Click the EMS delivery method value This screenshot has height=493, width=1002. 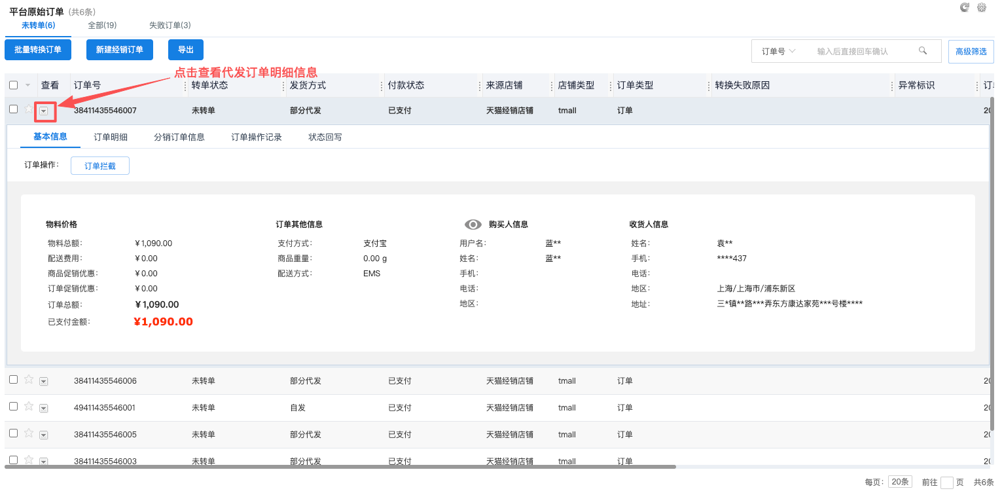click(x=372, y=274)
